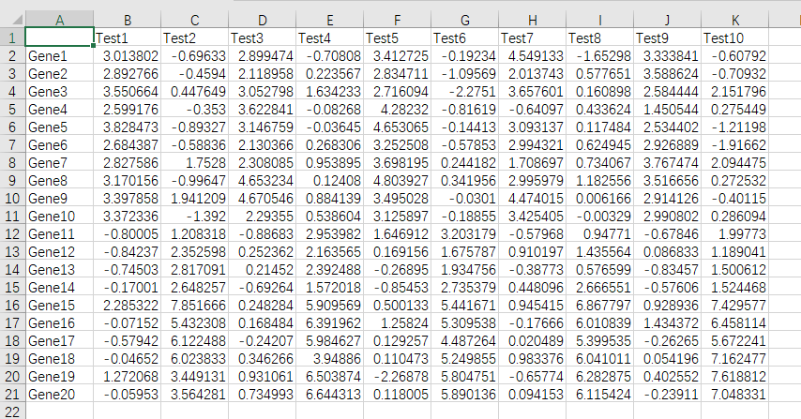
Task: Select the Gene10 label cell
Action: tap(59, 216)
